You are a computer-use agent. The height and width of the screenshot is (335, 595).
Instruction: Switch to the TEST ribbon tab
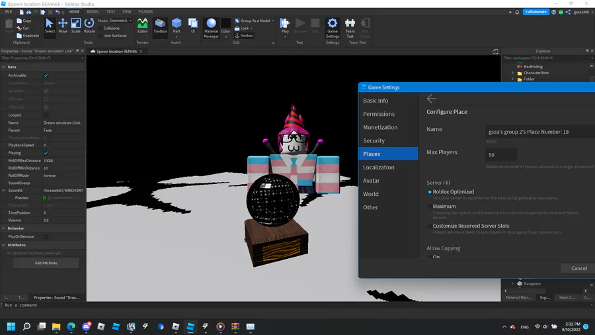[110, 12]
